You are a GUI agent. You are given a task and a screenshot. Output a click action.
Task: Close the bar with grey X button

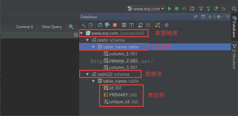[x=76, y=35]
